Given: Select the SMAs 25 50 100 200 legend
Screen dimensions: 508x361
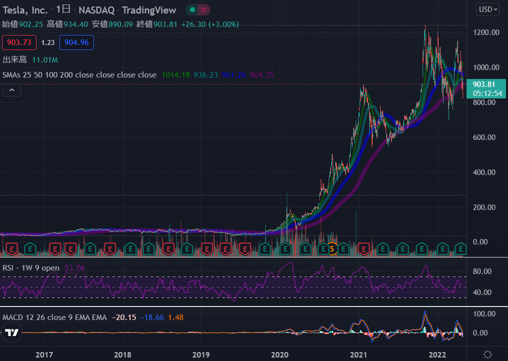Looking at the screenshot, I should pyautogui.click(x=79, y=75).
